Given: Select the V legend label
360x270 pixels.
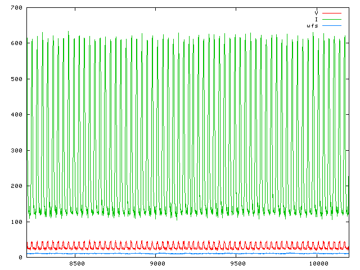Looking at the screenshot, I should tap(317, 12).
